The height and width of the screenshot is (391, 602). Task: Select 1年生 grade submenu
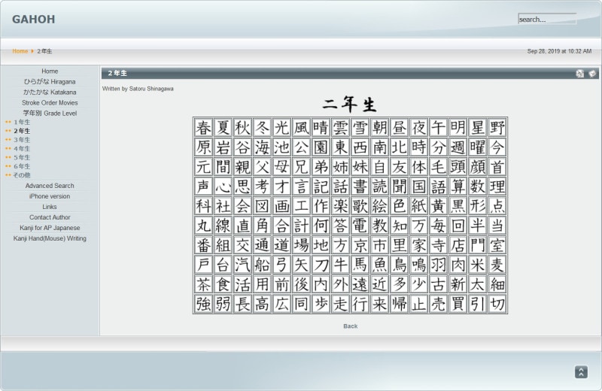point(22,122)
